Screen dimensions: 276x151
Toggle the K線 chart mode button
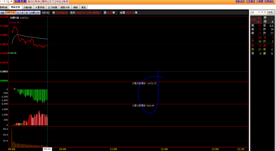pyautogui.click(x=2, y=13)
